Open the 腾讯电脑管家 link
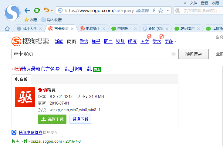The width and height of the screenshot is (223, 146). click(31, 132)
